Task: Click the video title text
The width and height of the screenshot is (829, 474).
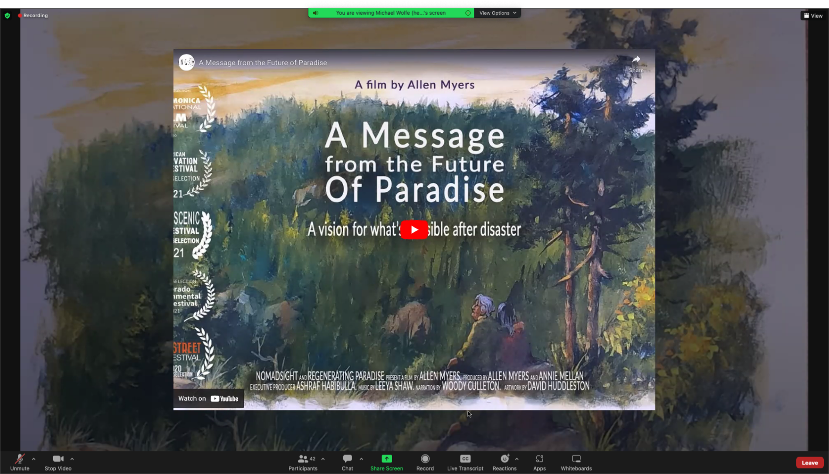Action: (x=263, y=63)
